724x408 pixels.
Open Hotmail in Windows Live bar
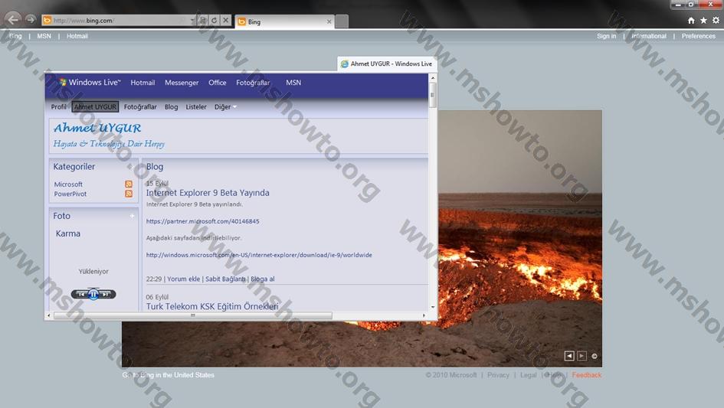pyautogui.click(x=143, y=83)
